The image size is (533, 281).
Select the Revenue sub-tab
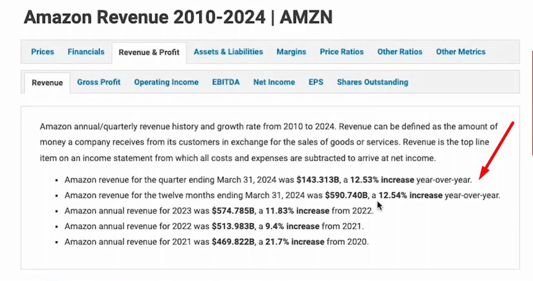pos(47,83)
